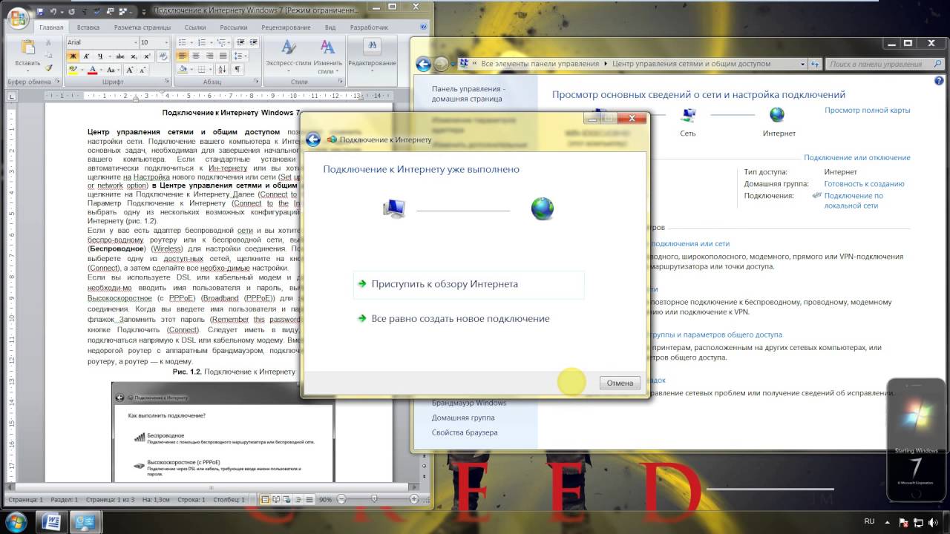Open Line Spacing dropdown in Word
The width and height of the screenshot is (950, 534).
coord(240,56)
